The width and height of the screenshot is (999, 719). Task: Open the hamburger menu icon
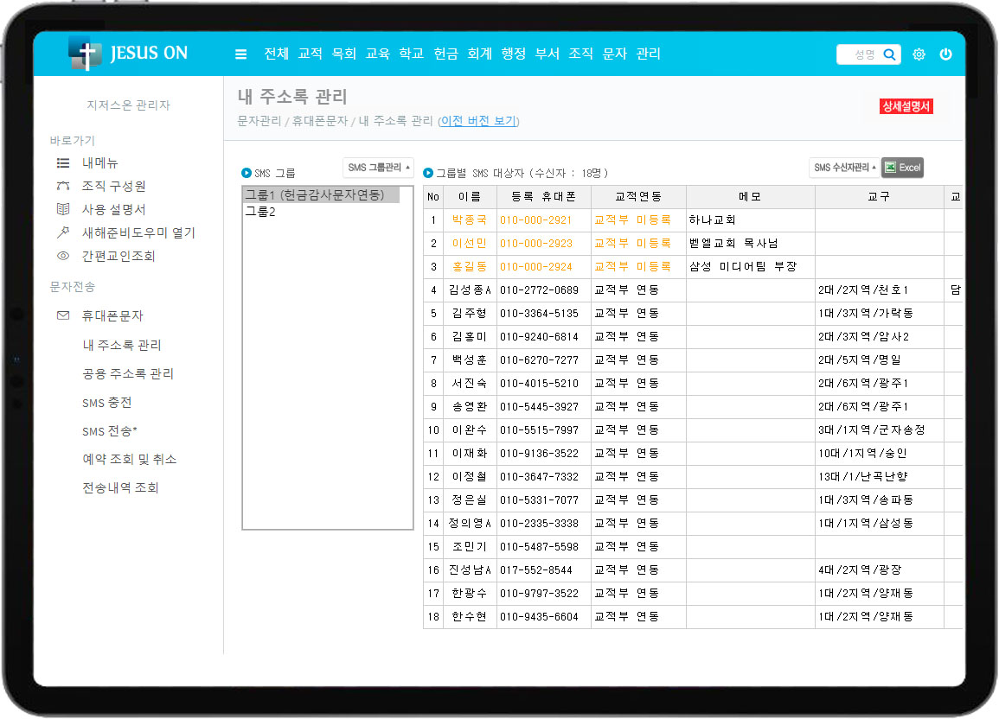click(x=241, y=54)
